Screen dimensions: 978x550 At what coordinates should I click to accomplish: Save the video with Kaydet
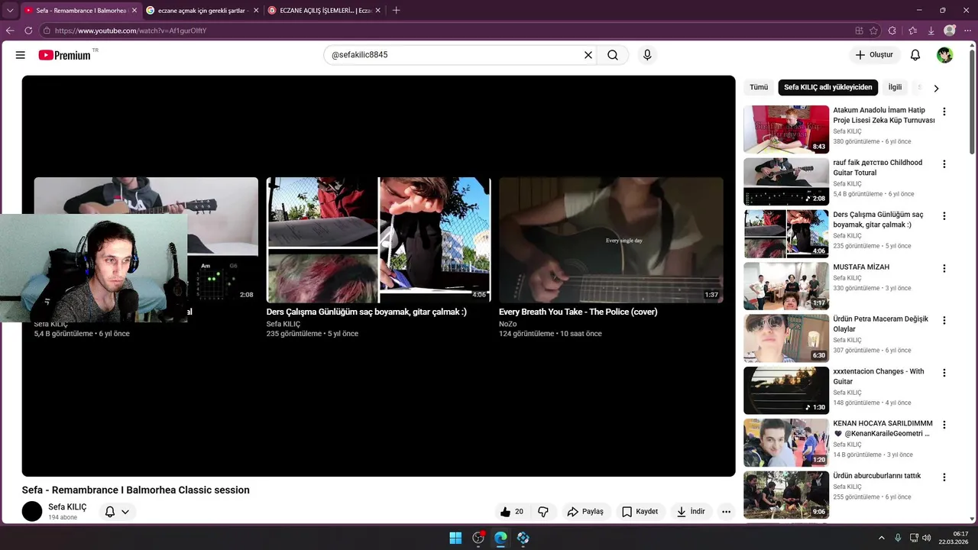click(640, 512)
